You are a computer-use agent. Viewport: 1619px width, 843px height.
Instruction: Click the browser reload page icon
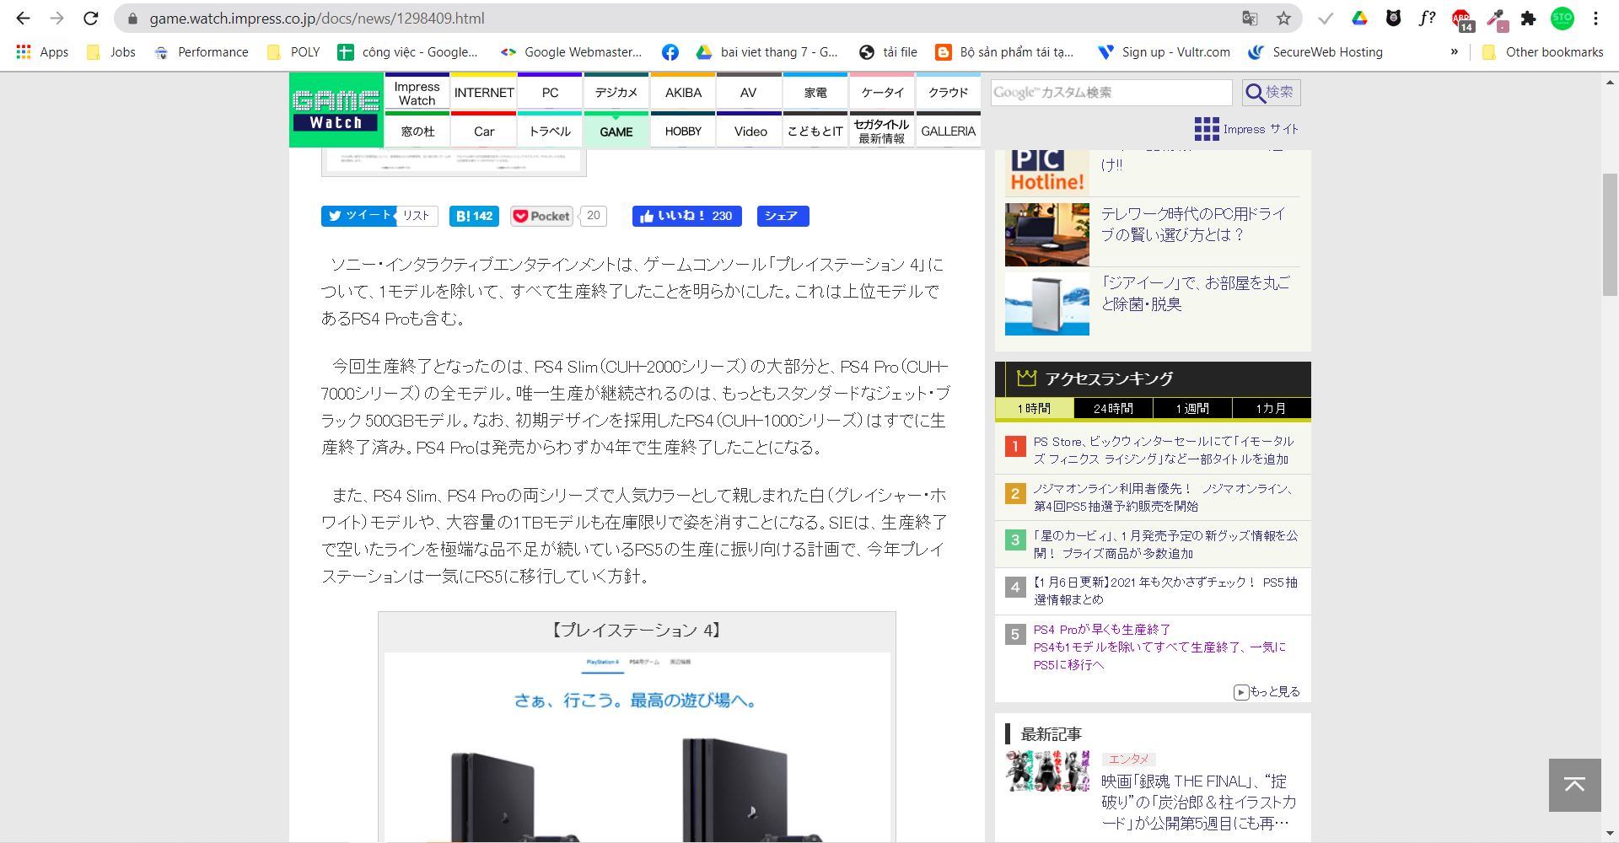point(91,18)
